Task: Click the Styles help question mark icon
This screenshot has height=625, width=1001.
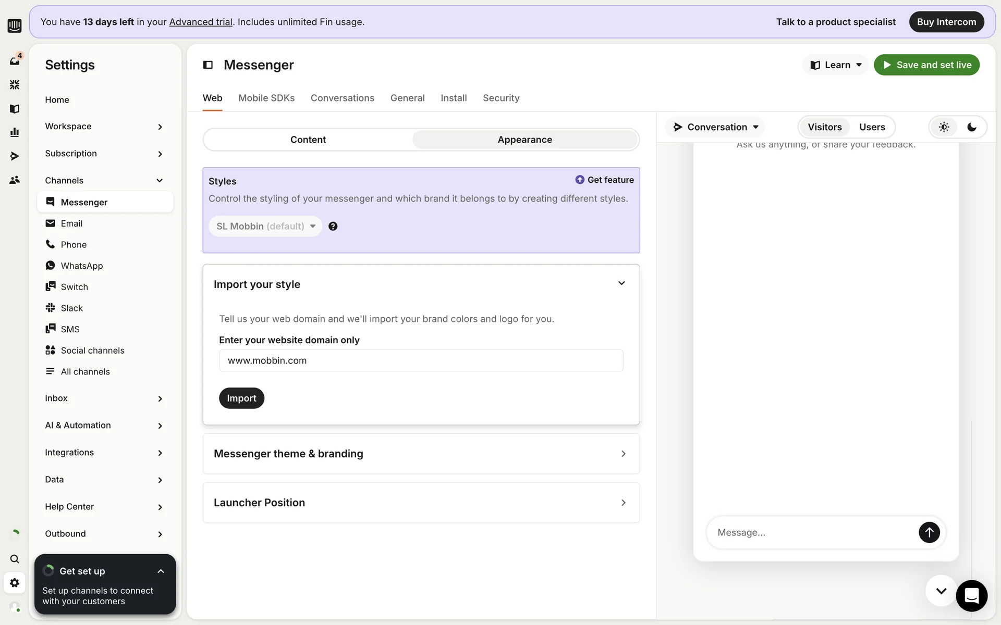Action: click(333, 226)
